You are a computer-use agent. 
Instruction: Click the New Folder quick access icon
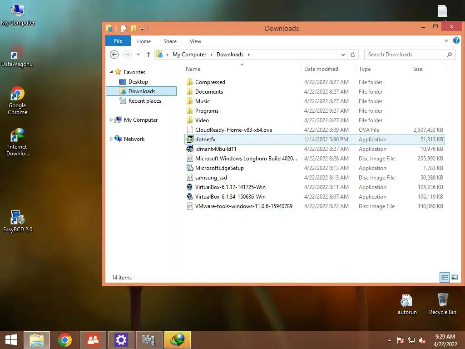click(134, 29)
